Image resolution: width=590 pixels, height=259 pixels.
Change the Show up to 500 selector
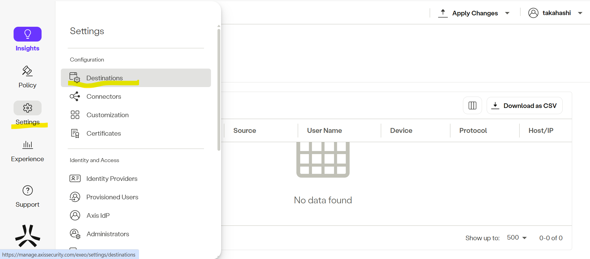pyautogui.click(x=517, y=238)
